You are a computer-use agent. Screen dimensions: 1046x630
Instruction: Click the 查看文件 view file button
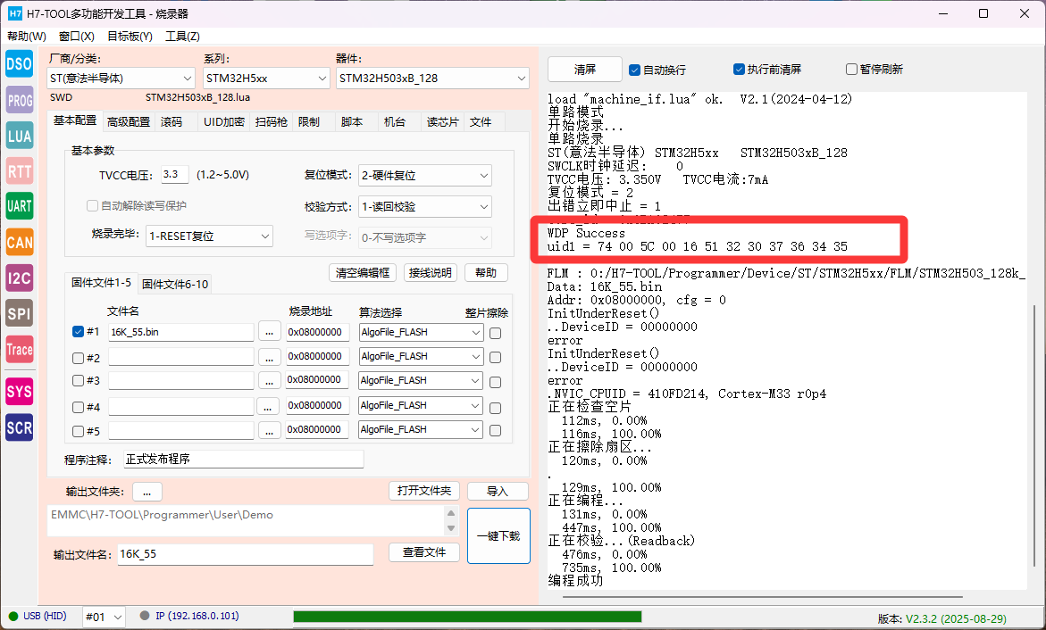pyautogui.click(x=424, y=552)
